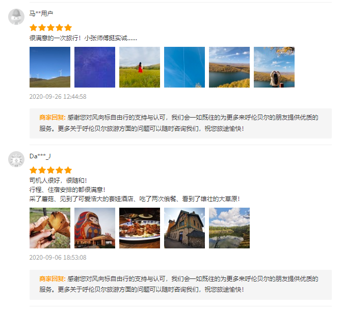Click the five-star rating of Da***_J review
Viewport: 343px width, 310px height.
pos(51,170)
